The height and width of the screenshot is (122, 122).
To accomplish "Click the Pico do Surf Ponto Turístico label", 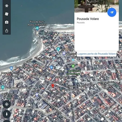I will [x=37, y=23].
